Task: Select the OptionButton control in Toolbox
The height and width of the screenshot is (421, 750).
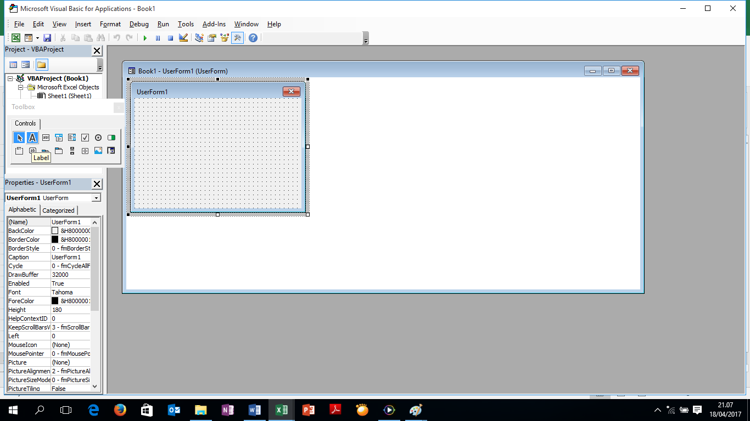Action: 98,138
